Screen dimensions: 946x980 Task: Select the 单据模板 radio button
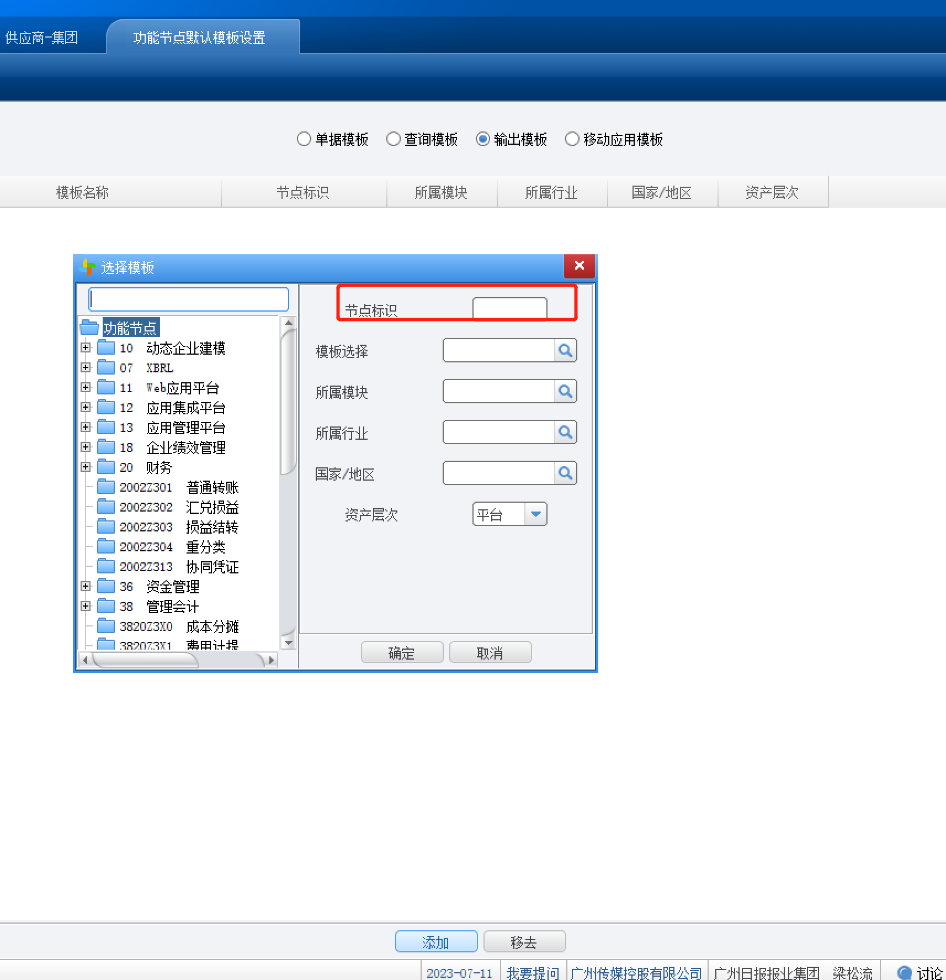click(304, 139)
